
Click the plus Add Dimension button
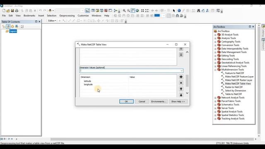point(181,77)
